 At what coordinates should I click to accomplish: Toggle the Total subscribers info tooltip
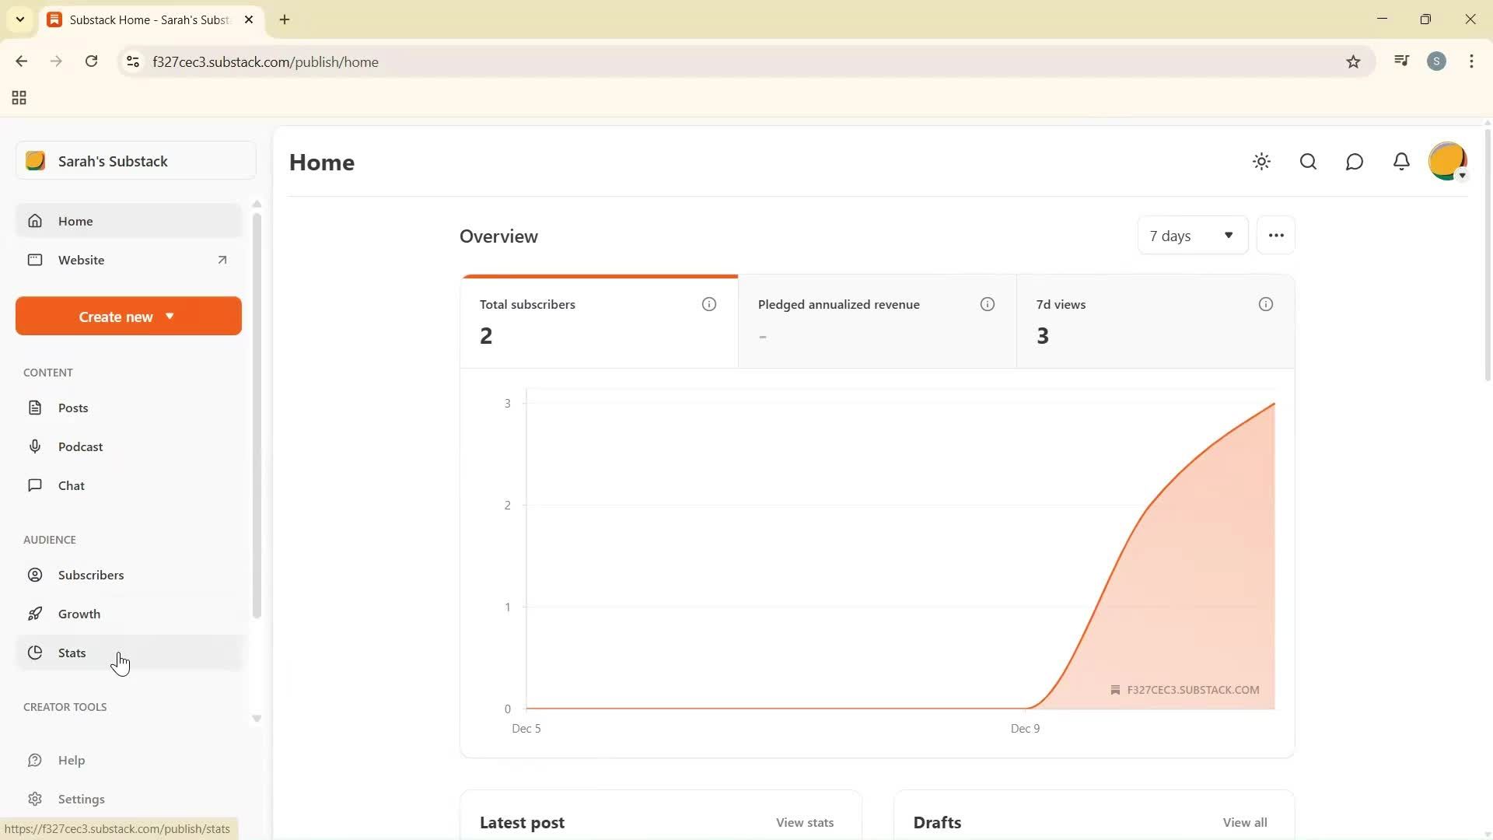pyautogui.click(x=708, y=304)
